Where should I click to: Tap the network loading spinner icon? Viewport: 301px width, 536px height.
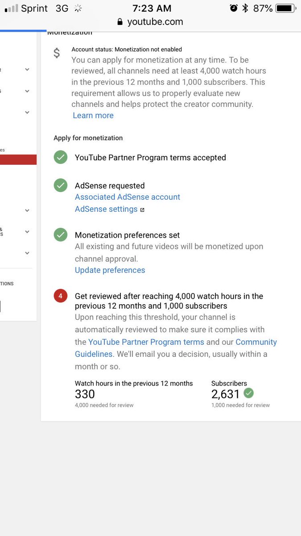[78, 8]
